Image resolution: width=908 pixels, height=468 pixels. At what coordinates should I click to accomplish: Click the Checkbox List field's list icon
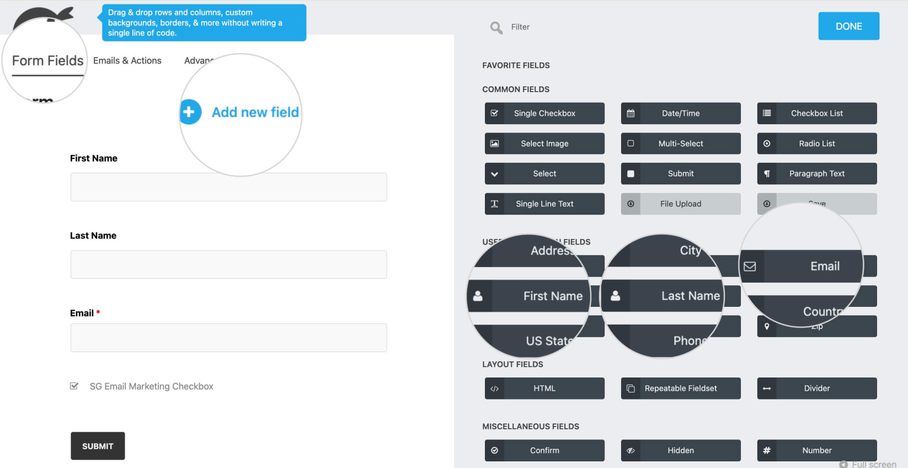pos(767,113)
